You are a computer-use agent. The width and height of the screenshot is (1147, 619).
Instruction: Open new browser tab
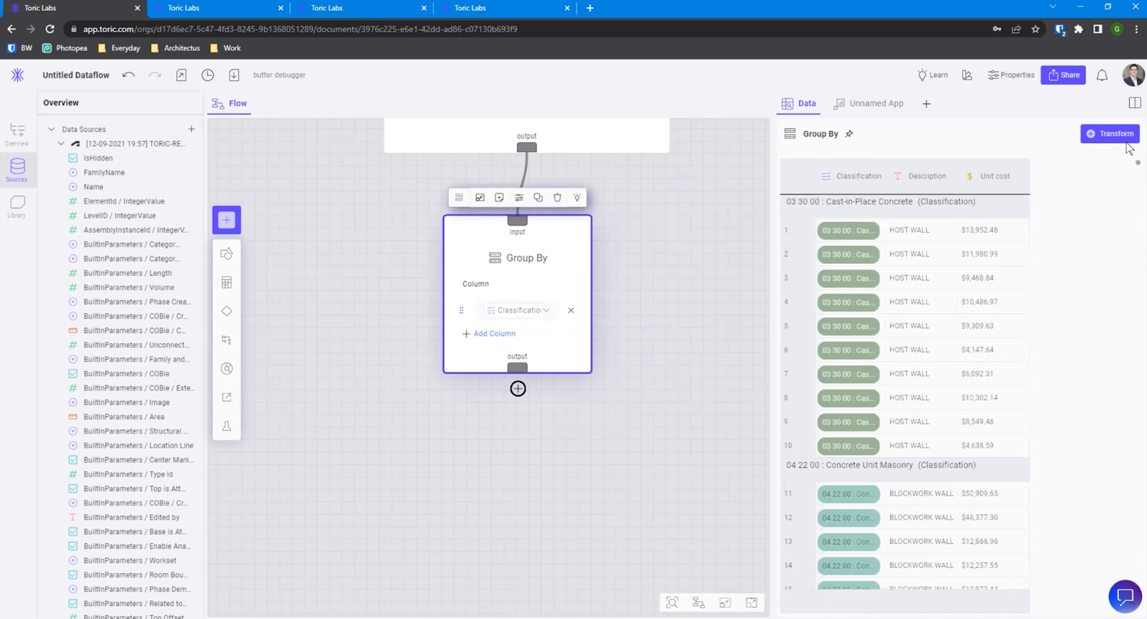click(590, 8)
